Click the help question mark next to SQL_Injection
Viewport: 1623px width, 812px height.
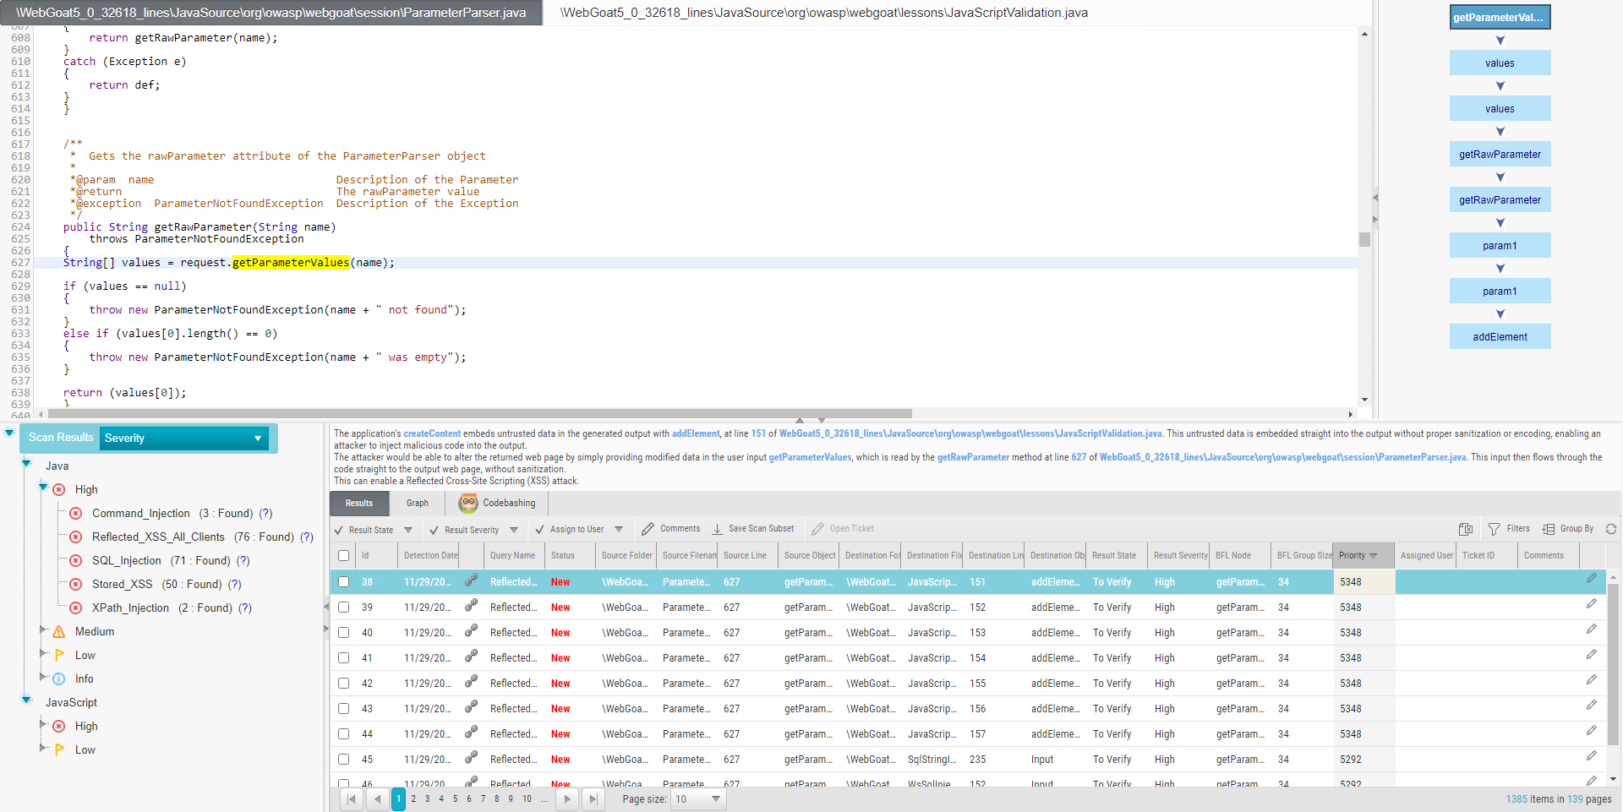pyautogui.click(x=243, y=560)
